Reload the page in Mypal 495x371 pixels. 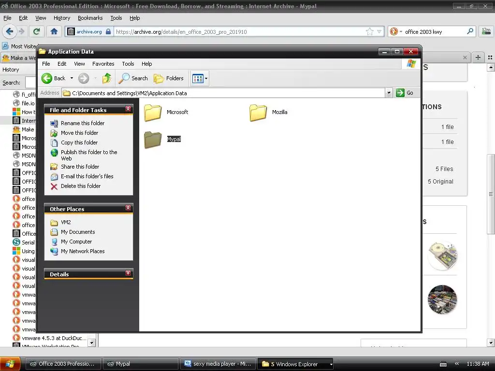[36, 31]
